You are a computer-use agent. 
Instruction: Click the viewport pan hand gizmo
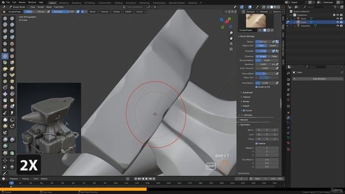pos(231,38)
